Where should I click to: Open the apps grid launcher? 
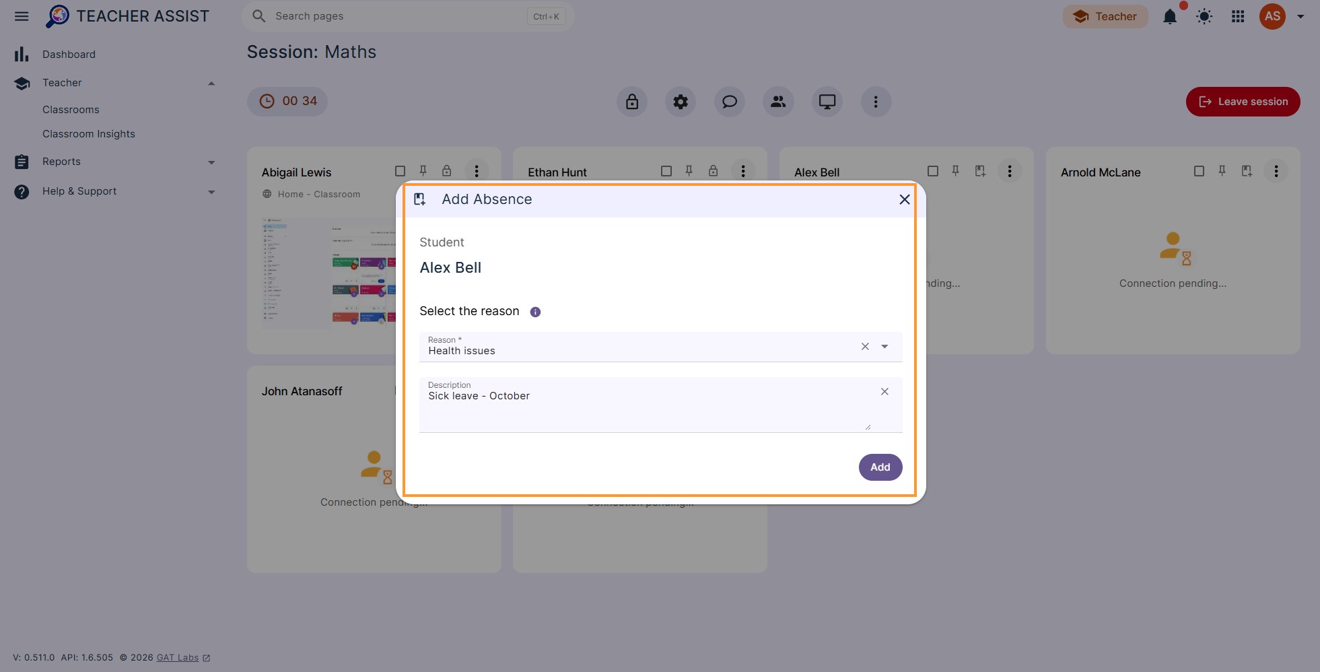1238,17
